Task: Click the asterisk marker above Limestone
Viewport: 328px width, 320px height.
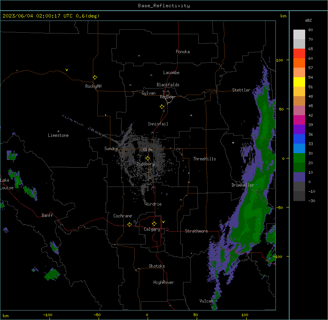Action: (x=58, y=131)
